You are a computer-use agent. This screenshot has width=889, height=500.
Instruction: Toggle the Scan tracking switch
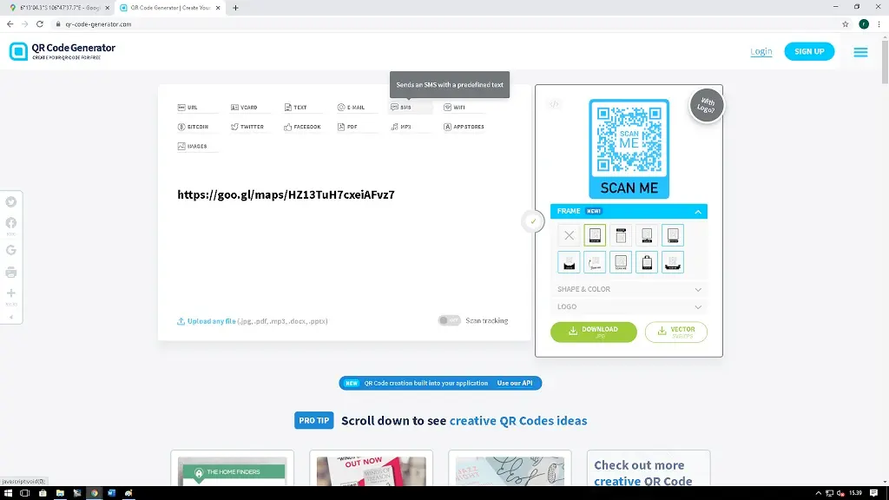[x=449, y=321]
